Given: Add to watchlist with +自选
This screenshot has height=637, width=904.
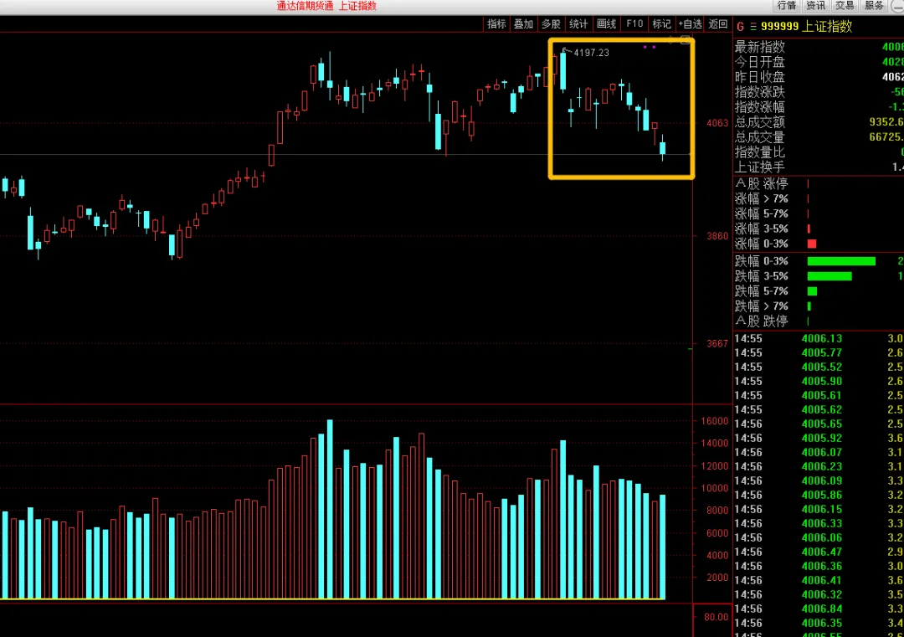Looking at the screenshot, I should 690,23.
